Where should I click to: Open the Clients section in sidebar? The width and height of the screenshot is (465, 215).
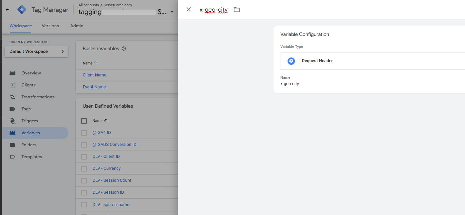tap(28, 85)
